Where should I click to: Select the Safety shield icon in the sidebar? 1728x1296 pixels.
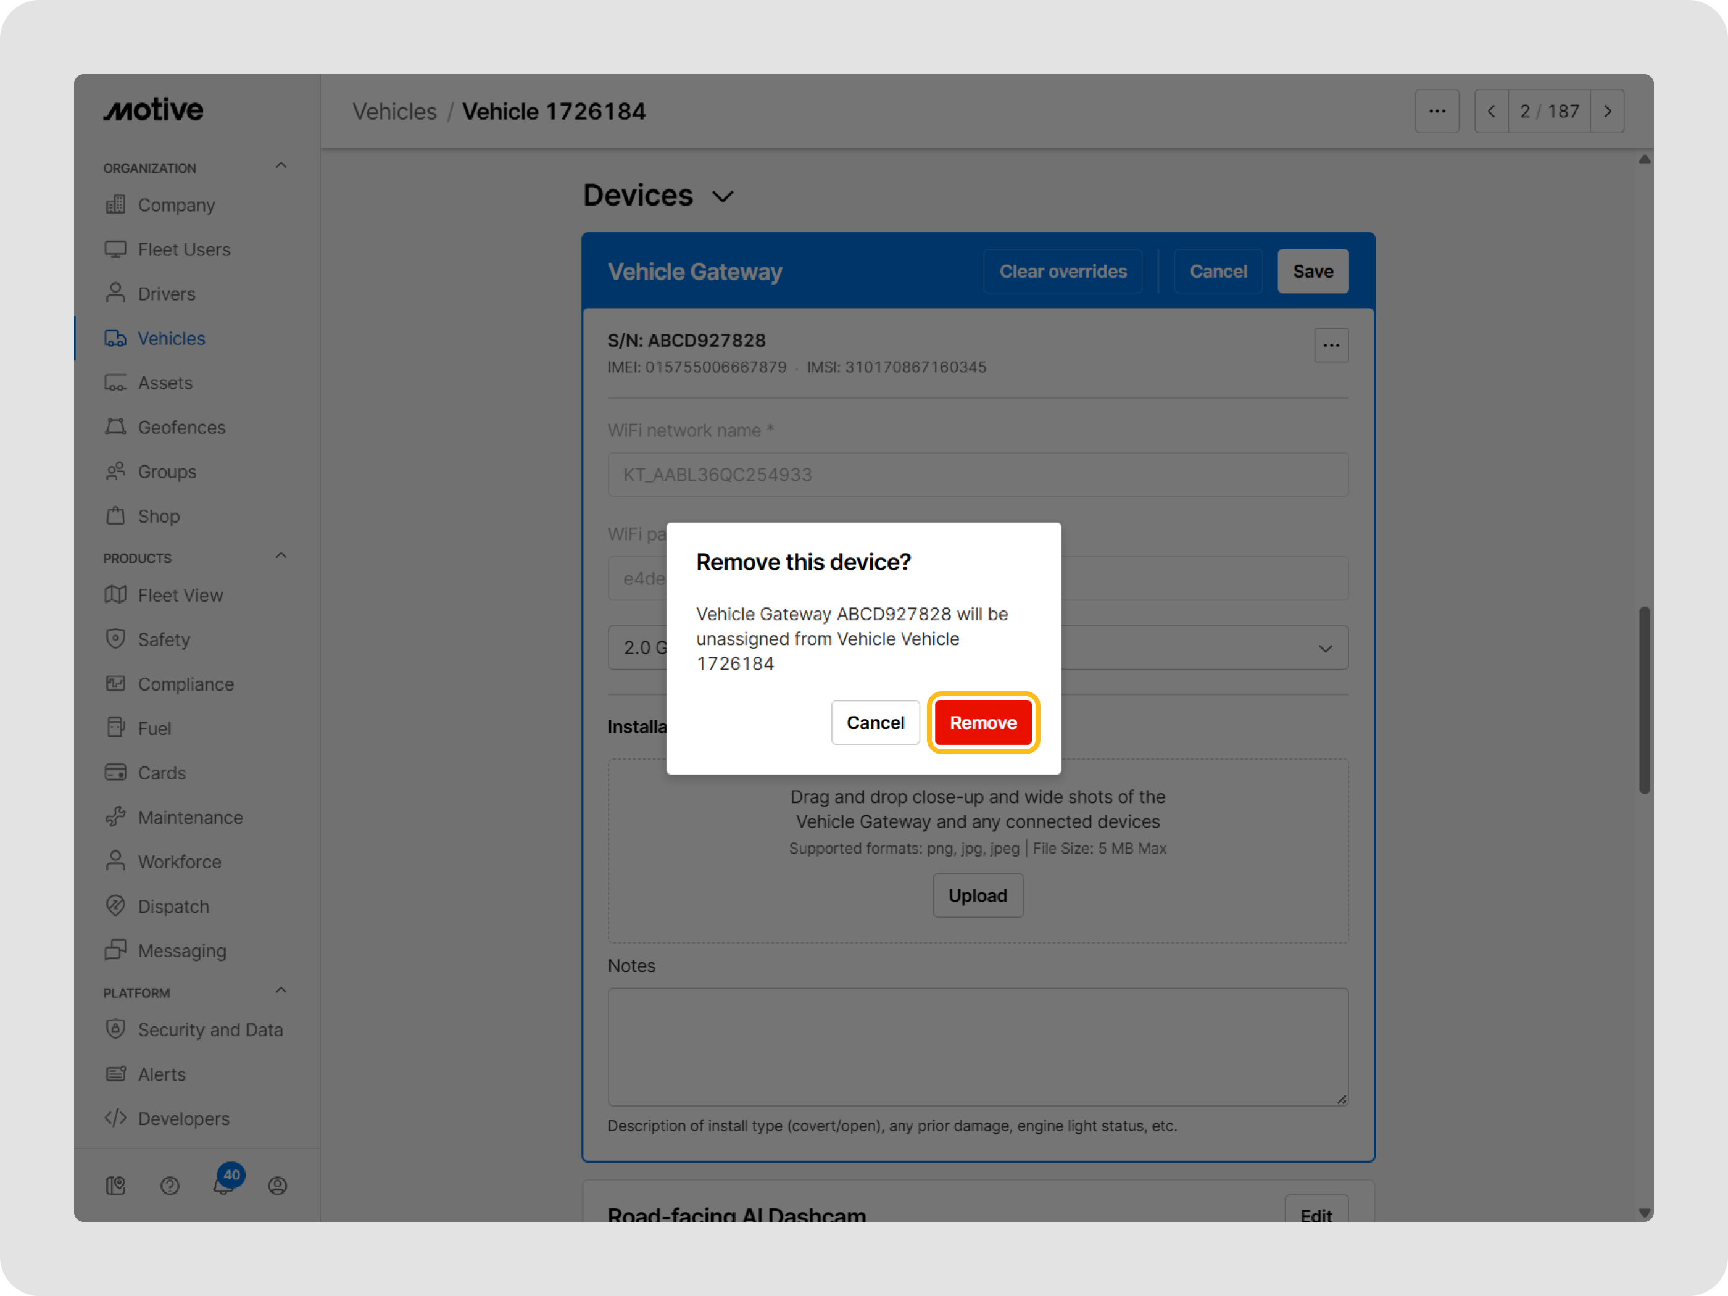tap(115, 639)
